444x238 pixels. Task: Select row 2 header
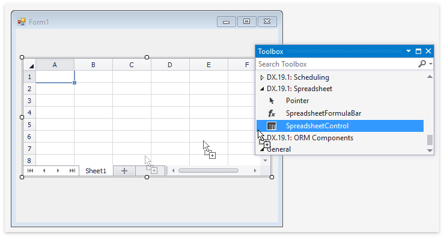point(29,89)
